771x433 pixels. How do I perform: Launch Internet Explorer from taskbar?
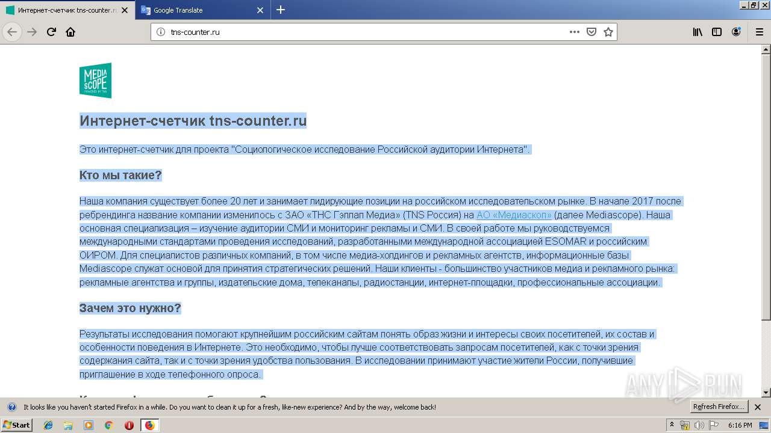[49, 425]
